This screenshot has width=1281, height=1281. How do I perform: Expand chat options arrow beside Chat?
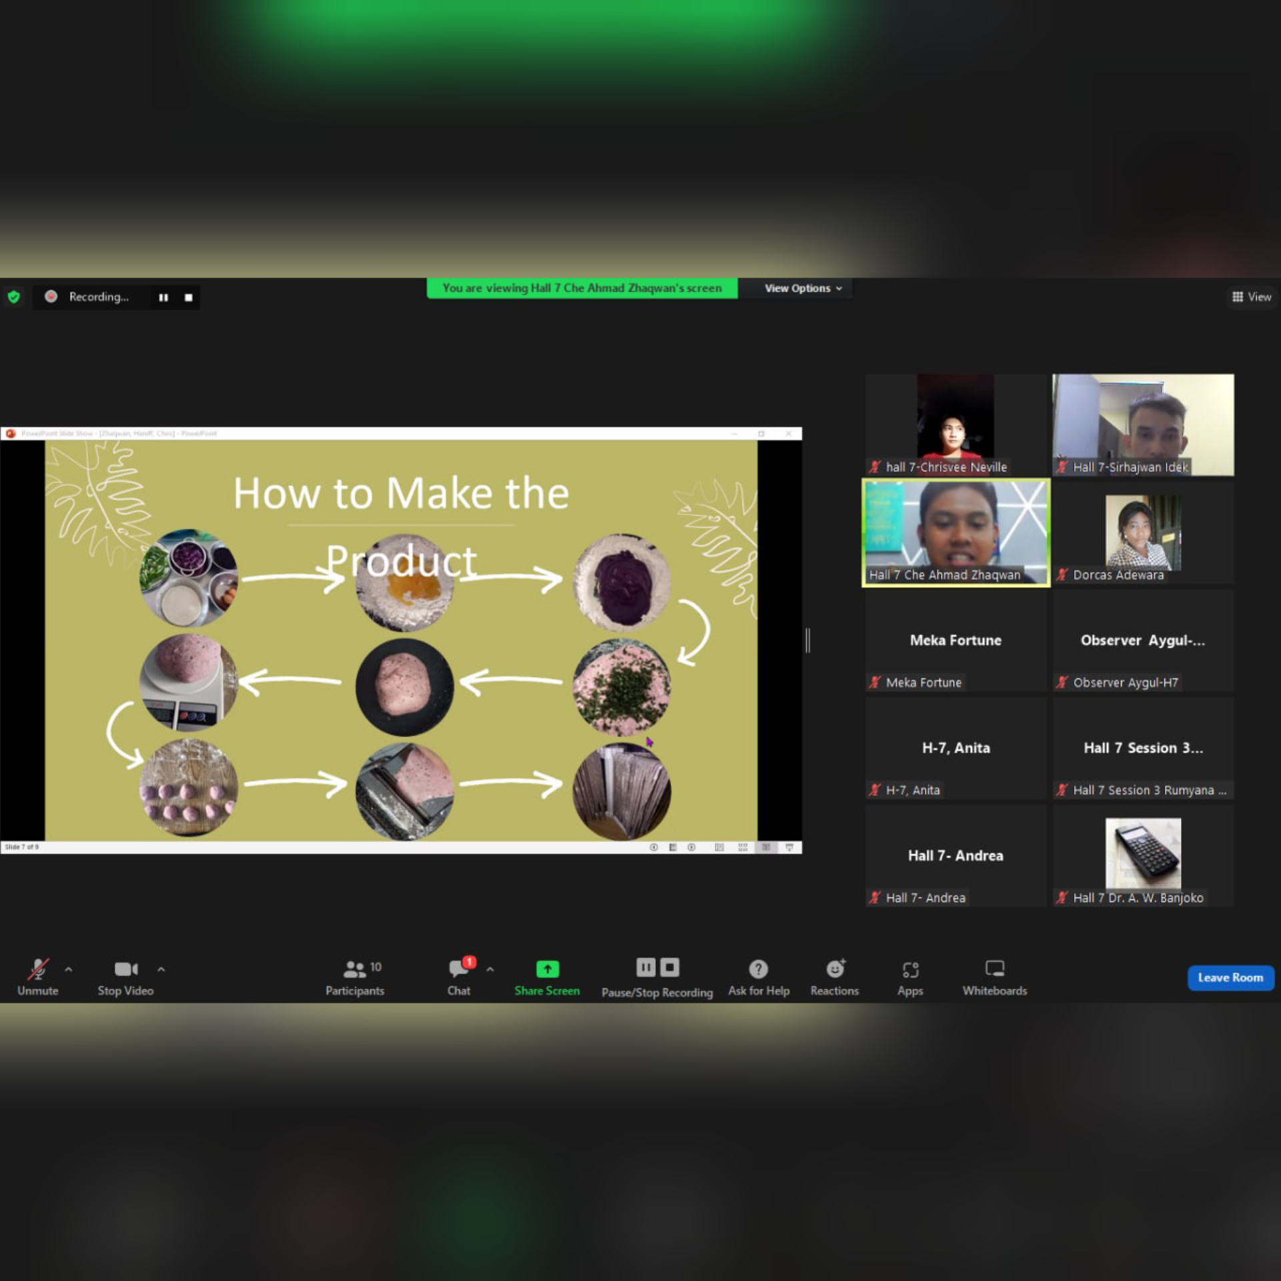point(490,969)
